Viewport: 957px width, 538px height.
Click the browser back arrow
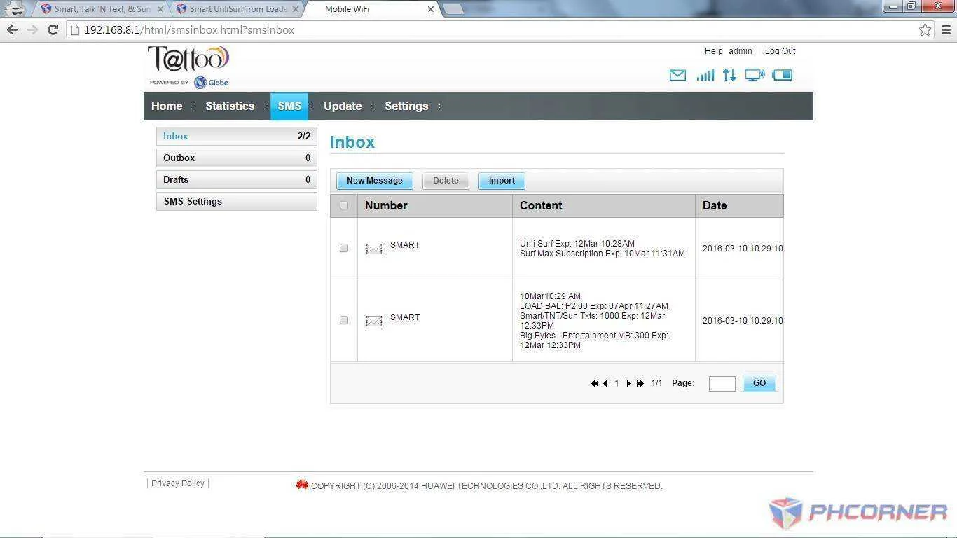pos(12,29)
